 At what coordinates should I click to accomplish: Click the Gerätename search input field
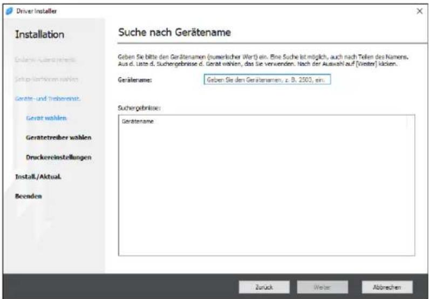pos(267,79)
